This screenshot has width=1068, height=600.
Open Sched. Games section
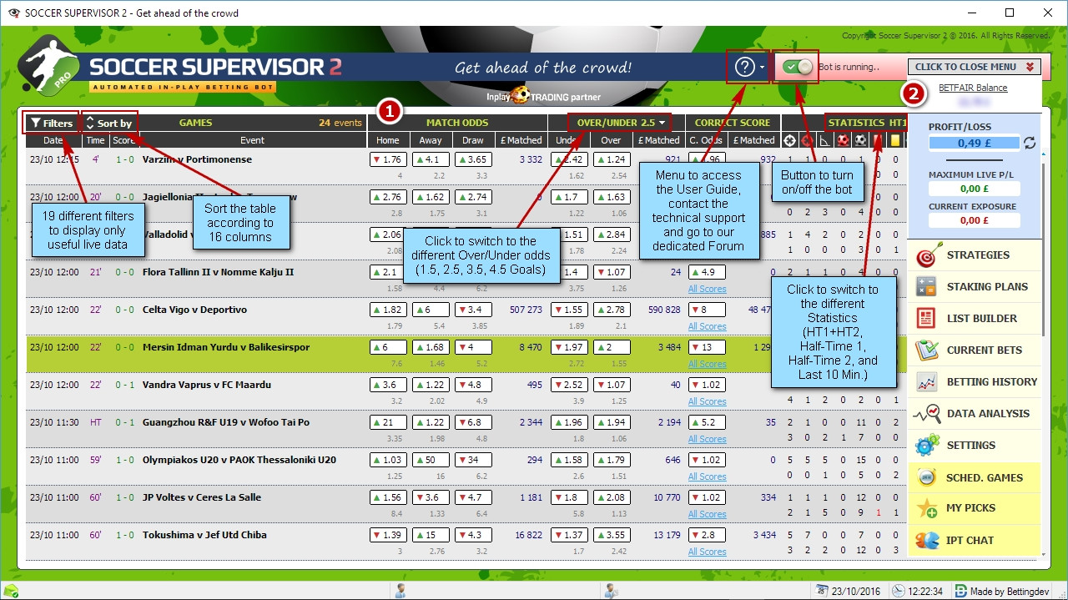(973, 477)
